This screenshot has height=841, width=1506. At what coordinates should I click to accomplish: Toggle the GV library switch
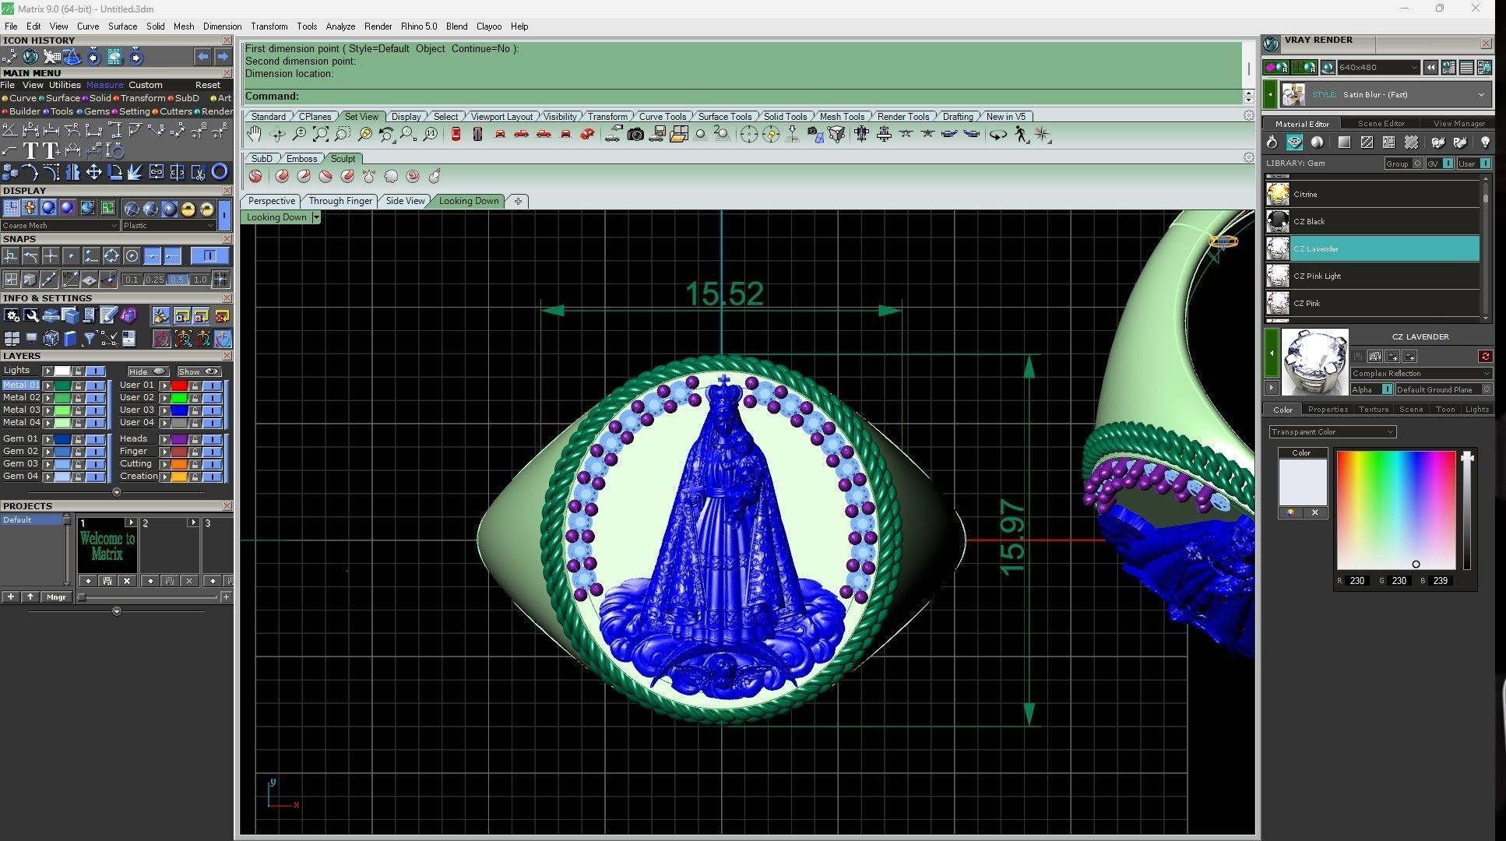[1447, 164]
